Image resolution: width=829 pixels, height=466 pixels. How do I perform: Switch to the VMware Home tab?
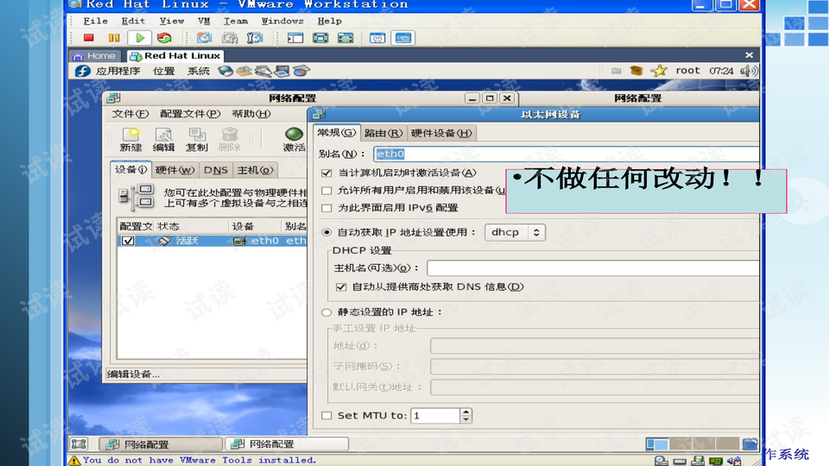95,55
